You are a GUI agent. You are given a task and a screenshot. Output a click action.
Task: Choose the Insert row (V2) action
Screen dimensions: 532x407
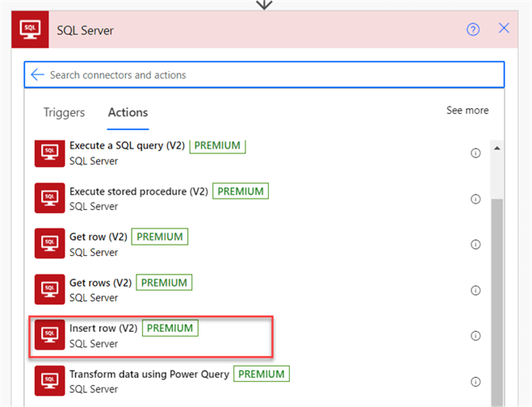coord(103,328)
